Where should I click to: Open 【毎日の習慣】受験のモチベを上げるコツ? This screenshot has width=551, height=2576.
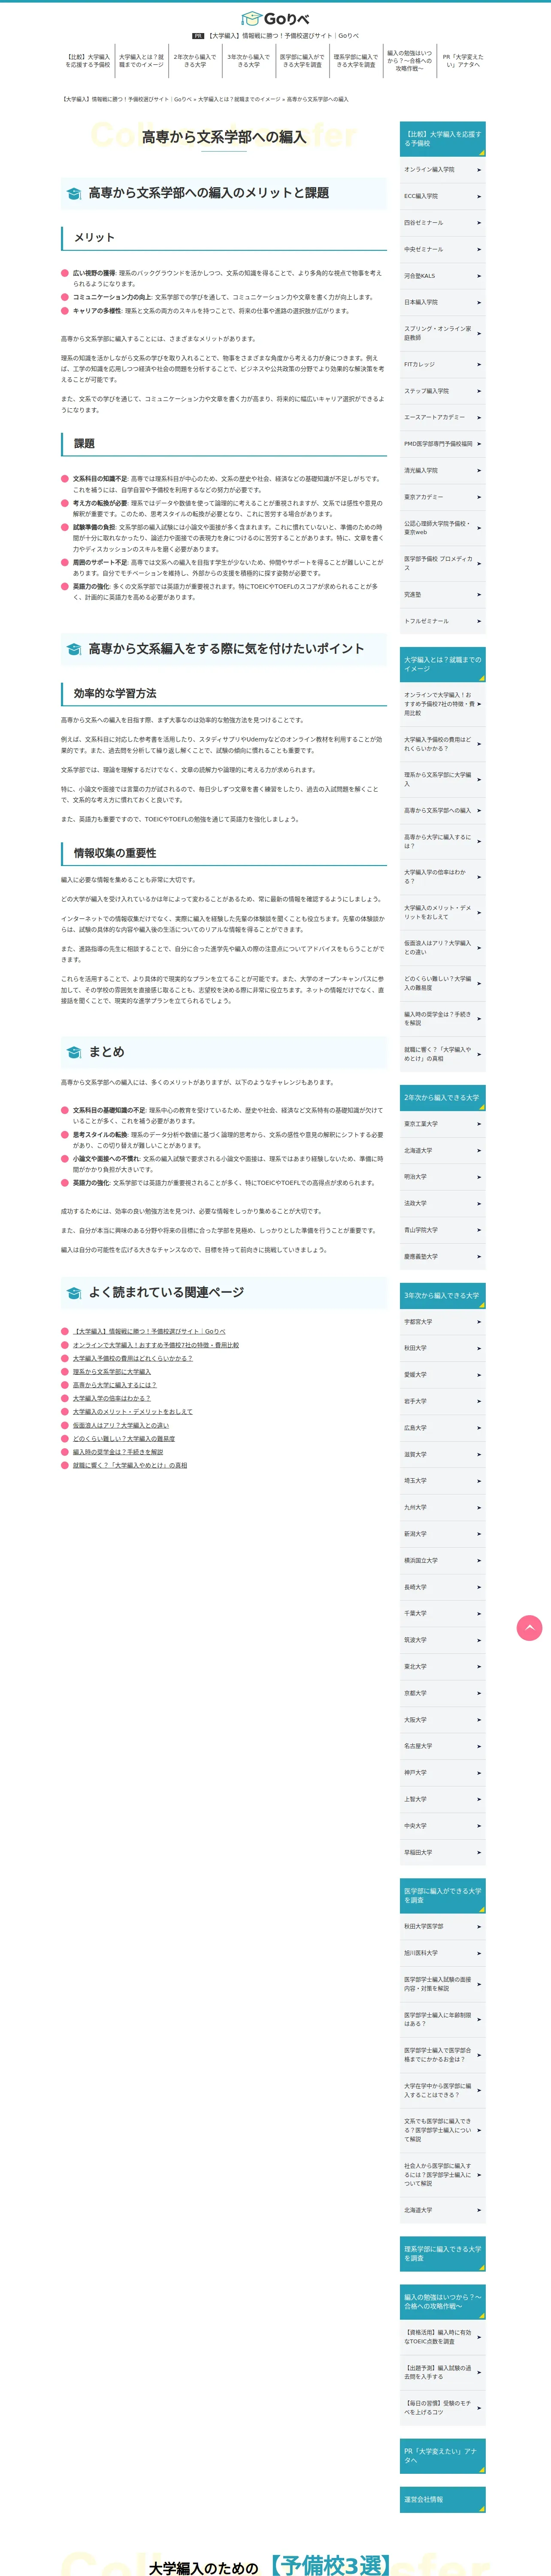[442, 2408]
